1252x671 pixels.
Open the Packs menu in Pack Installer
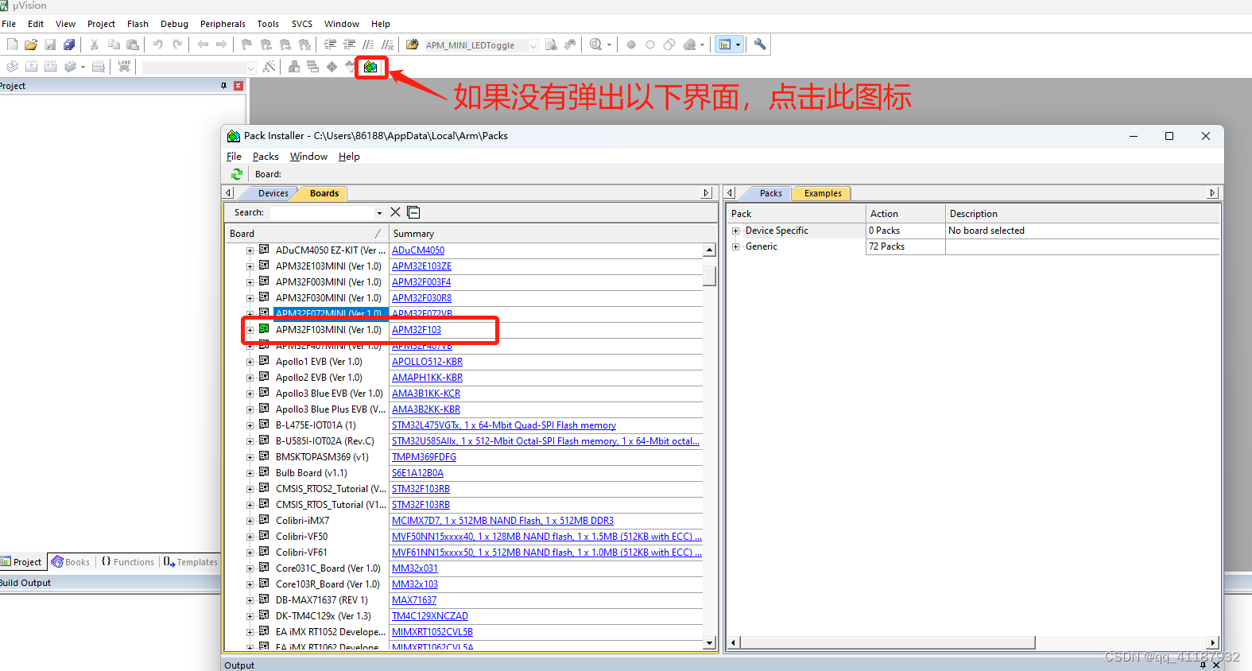point(266,157)
